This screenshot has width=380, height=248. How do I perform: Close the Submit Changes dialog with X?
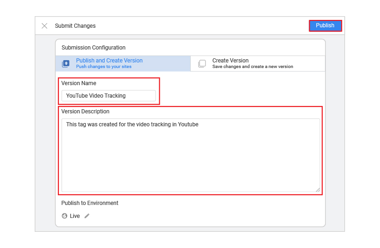pyautogui.click(x=44, y=25)
